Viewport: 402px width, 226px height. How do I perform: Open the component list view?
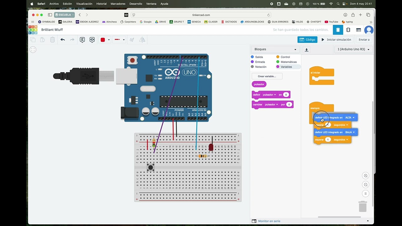point(358,30)
